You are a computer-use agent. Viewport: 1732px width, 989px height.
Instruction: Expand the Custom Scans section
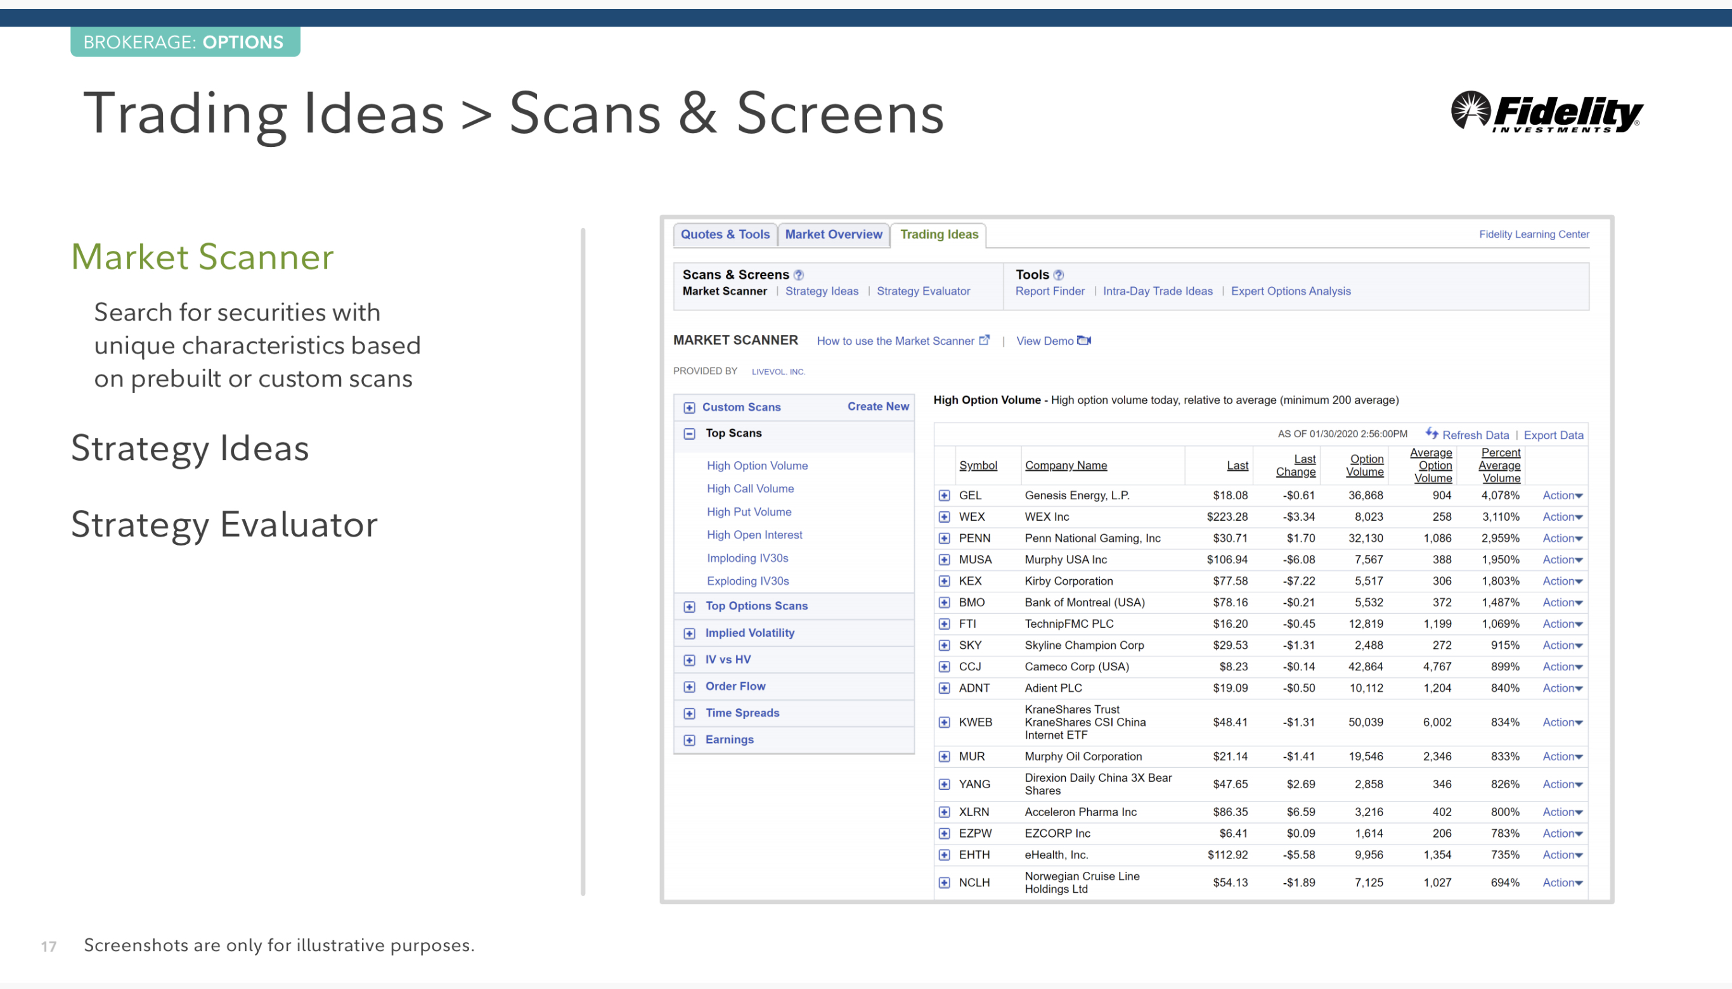tap(689, 407)
